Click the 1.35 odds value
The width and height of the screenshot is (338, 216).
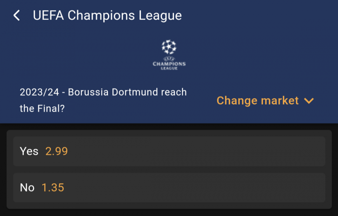(53, 188)
